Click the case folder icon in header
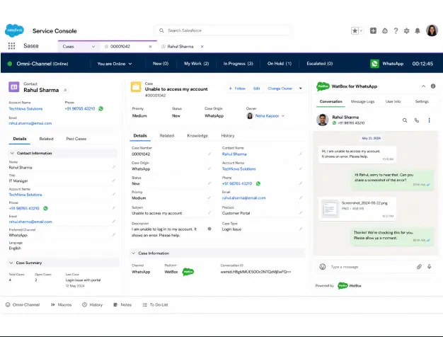Viewport: 443px width, 337px height. 136,87
